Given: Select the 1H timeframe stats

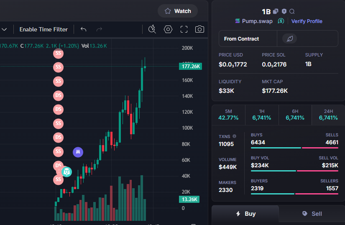Looking at the screenshot, I should click(262, 115).
